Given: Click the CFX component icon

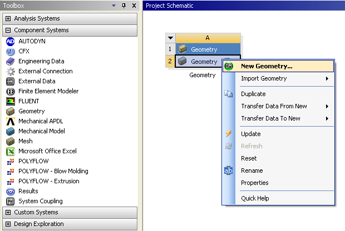Looking at the screenshot, I should click(11, 52).
